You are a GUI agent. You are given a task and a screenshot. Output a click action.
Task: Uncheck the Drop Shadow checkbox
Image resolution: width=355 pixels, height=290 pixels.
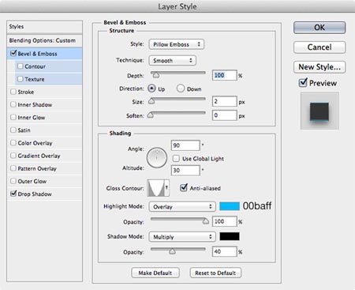click(x=13, y=194)
